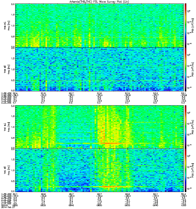Click the 0800 time label
The width and height of the screenshot is (196, 209).
(15, 205)
